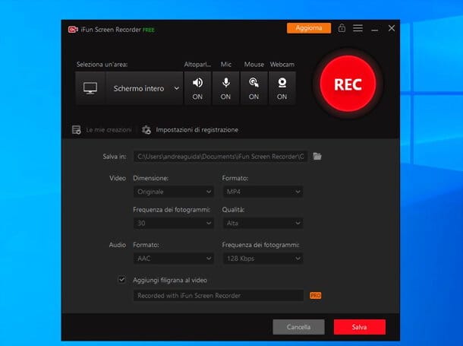Open the hamburger menu icon

[357, 28]
